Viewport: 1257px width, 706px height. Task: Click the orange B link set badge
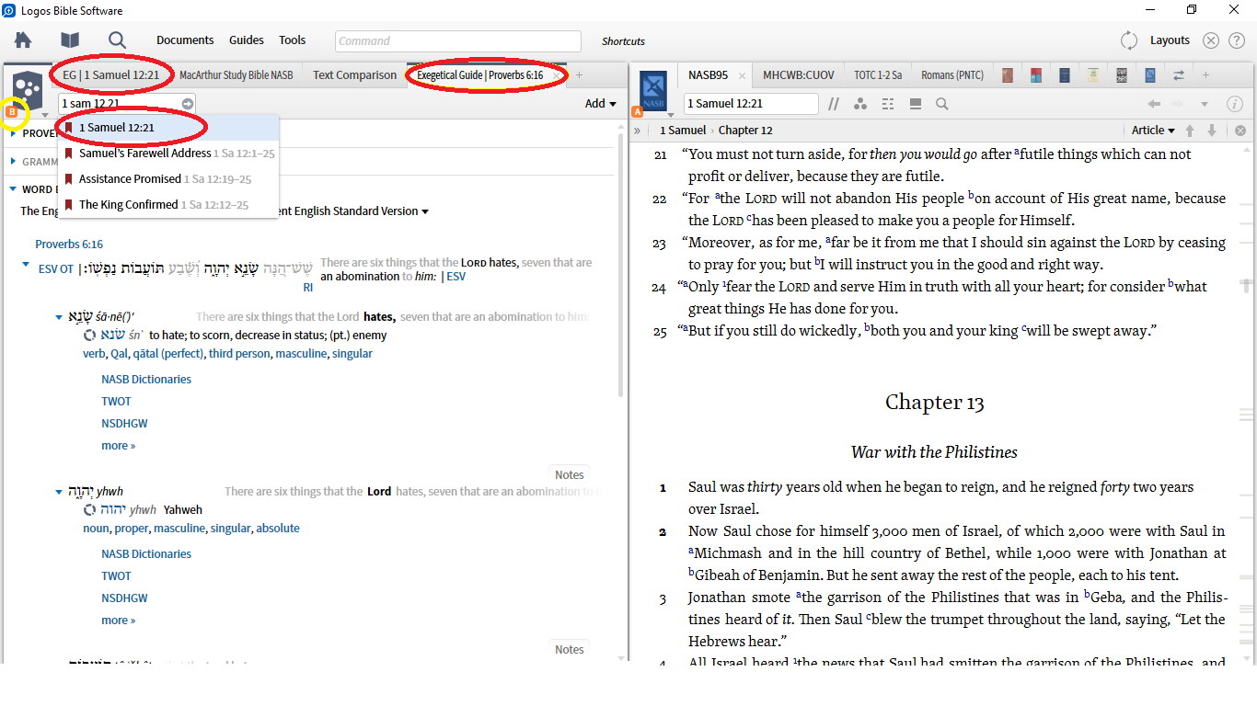click(13, 112)
